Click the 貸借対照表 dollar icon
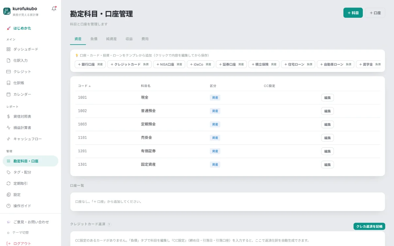Image resolution: width=394 pixels, height=246 pixels. point(9,116)
